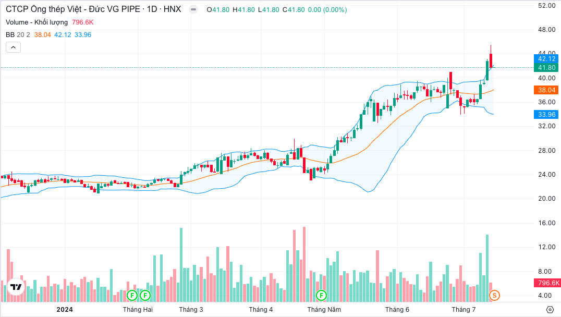Click the Tháng 3 label on time axis
Viewport: 561px width, 317px height.
191,310
